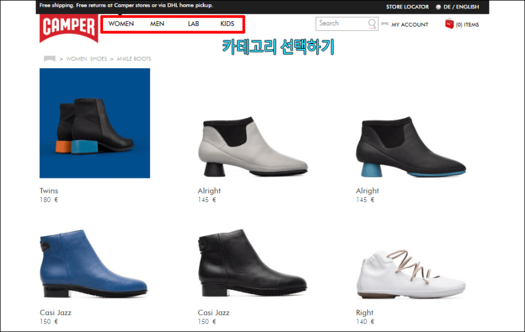This screenshot has height=332, width=525.
Task: Click the home icon in the breadcrumb
Action: click(x=49, y=59)
